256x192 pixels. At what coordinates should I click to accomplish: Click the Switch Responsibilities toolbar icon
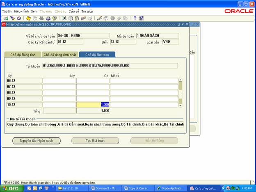pos(41,18)
